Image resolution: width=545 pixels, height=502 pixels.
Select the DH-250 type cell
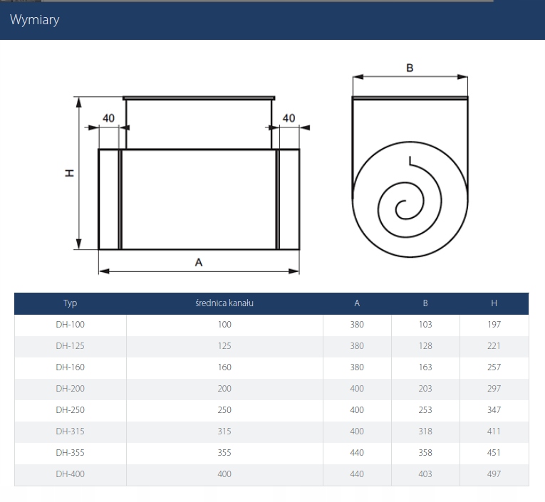pos(71,410)
